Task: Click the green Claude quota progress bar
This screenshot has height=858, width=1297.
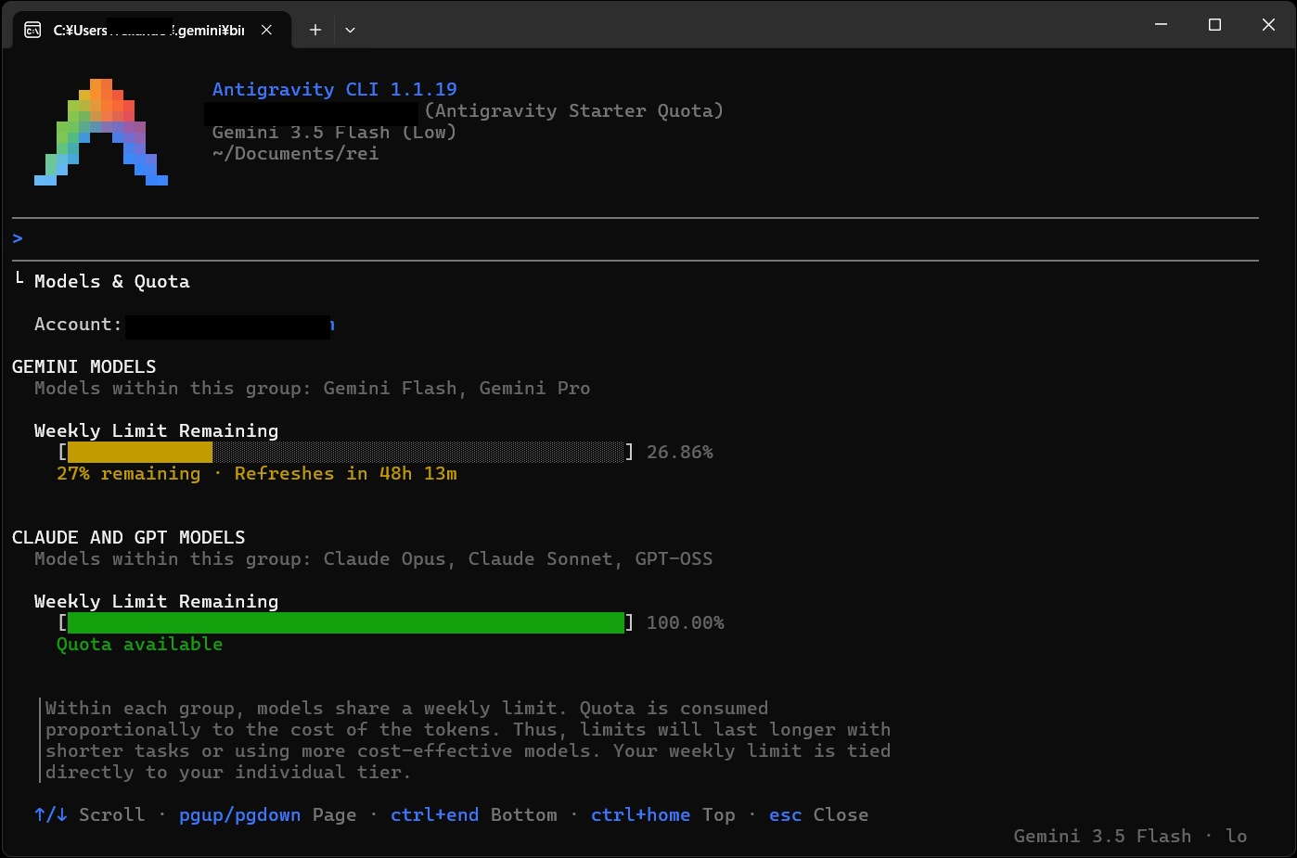Action: click(346, 622)
